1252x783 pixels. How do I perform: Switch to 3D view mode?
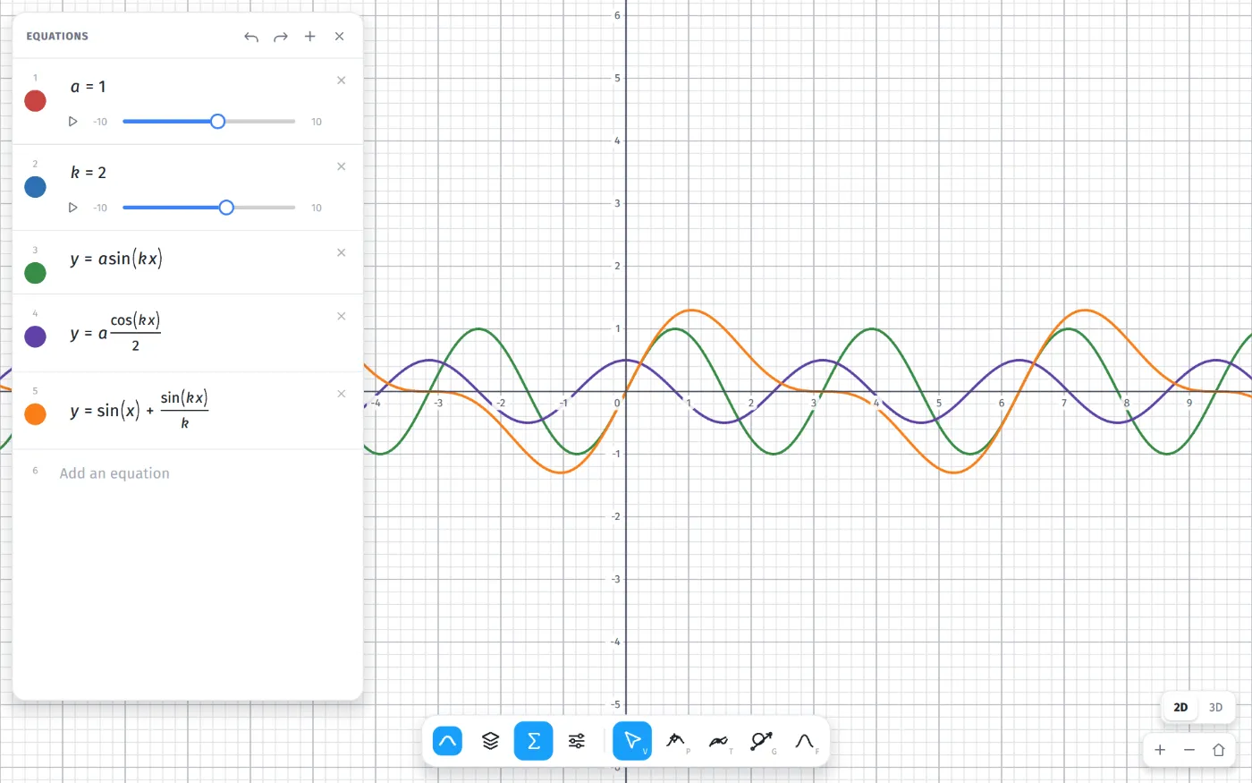(1215, 707)
